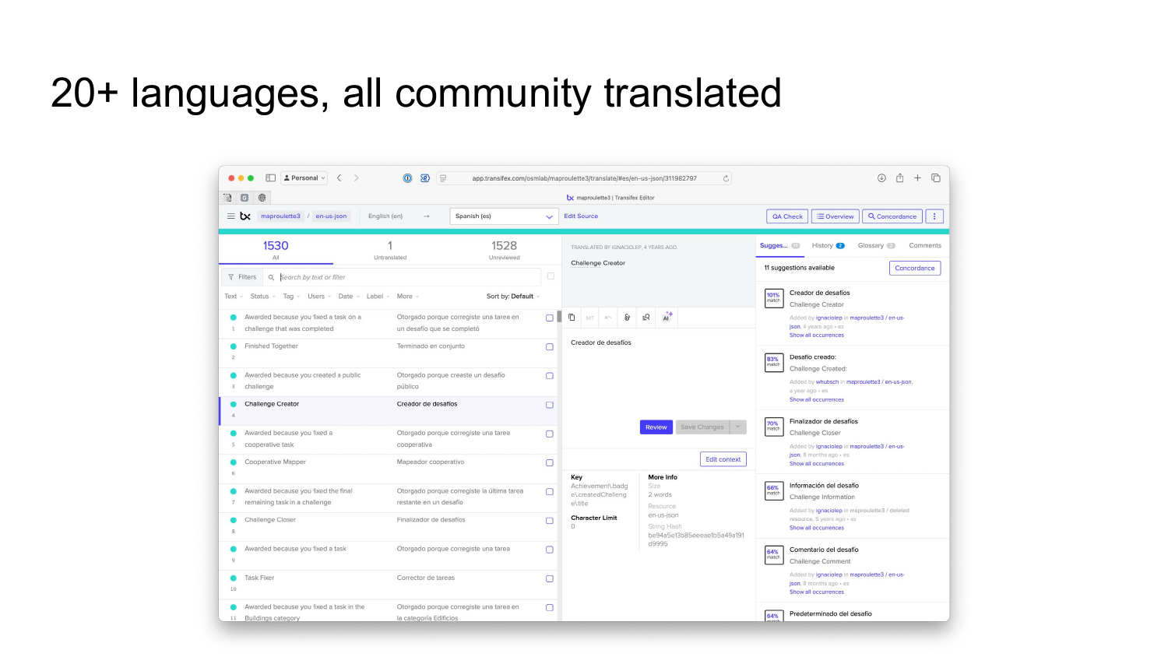The height and width of the screenshot is (657, 1168).
Task: Click the QA Check button
Action: [x=787, y=216]
